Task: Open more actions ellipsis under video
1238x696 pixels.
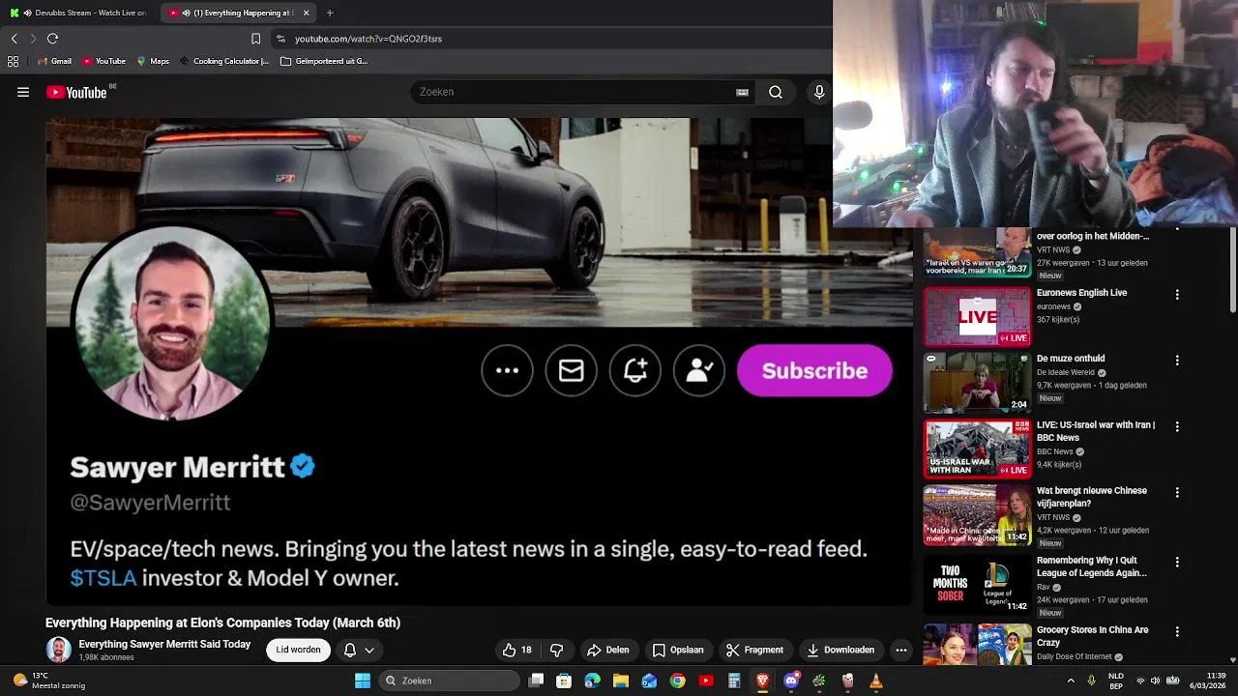Action: pos(900,650)
